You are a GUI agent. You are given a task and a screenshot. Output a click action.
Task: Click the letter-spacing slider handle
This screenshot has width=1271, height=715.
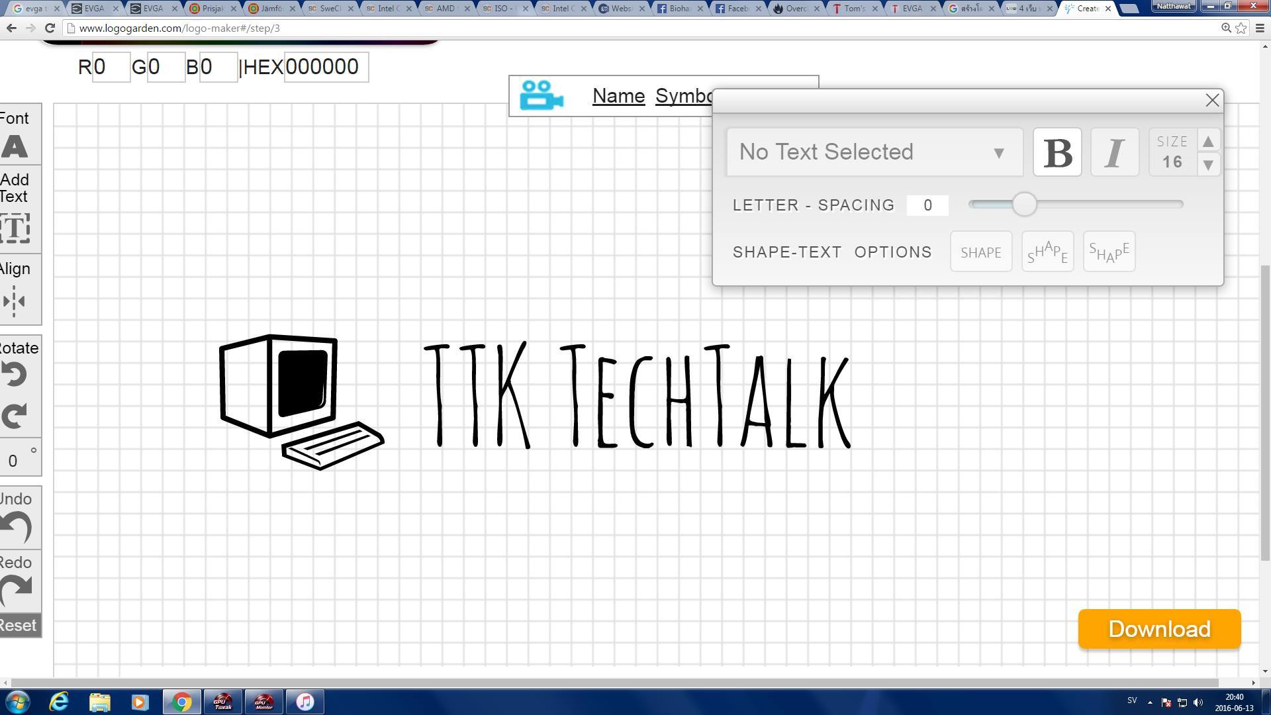1024,205
